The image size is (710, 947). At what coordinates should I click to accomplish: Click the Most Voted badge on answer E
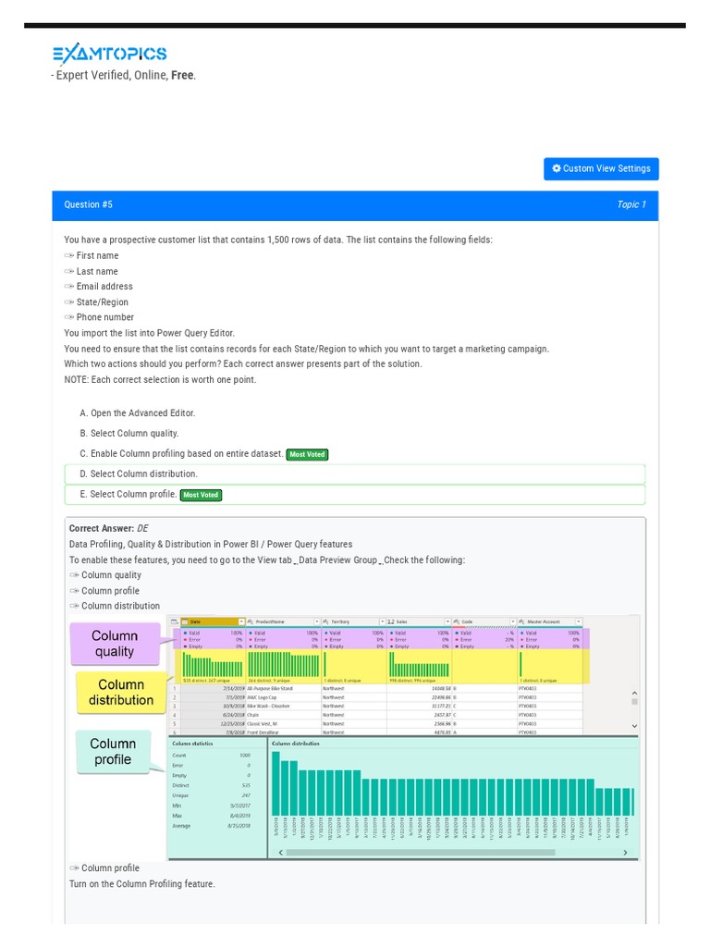(x=201, y=495)
